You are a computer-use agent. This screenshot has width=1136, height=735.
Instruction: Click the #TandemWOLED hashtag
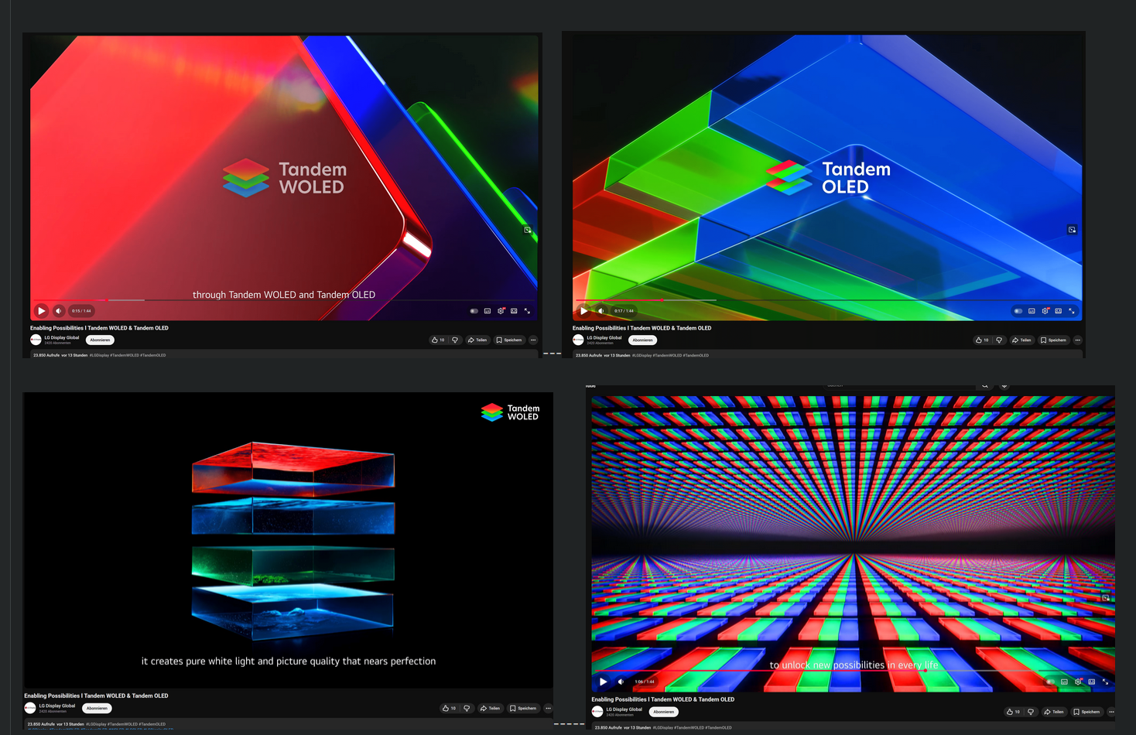click(x=125, y=354)
